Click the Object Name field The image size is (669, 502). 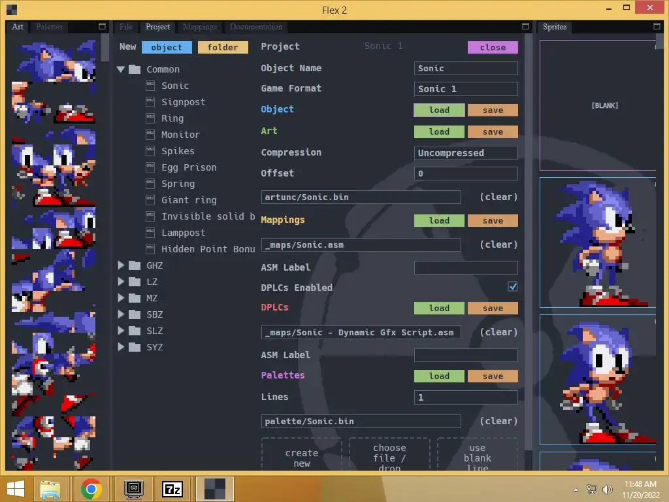coord(466,68)
